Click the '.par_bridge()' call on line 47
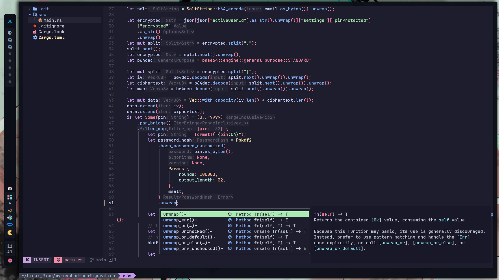Image resolution: width=499 pixels, height=280 pixels. (154, 123)
